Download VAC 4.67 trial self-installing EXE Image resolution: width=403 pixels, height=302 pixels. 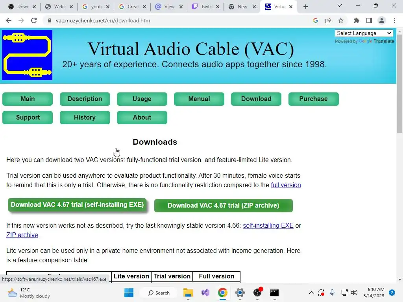click(77, 205)
